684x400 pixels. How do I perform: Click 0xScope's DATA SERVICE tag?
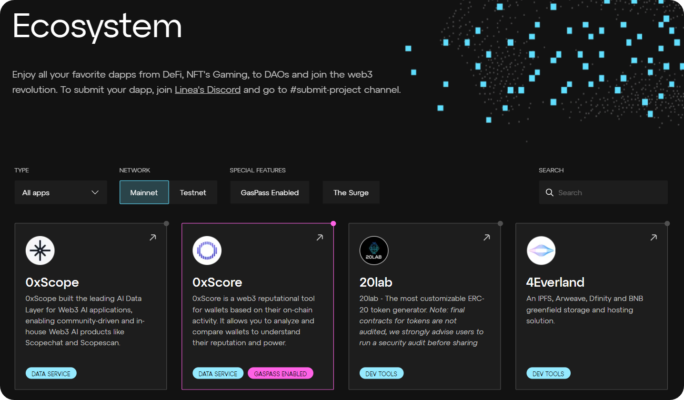point(51,373)
